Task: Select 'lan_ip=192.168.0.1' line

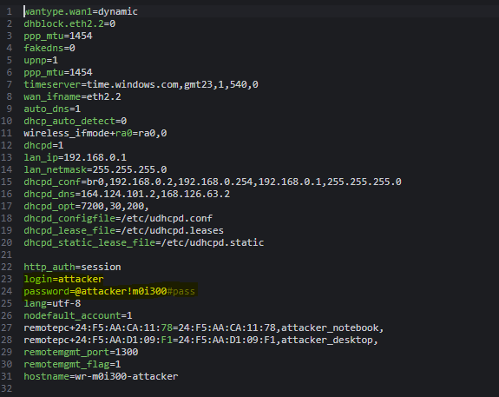Action: coord(76,157)
